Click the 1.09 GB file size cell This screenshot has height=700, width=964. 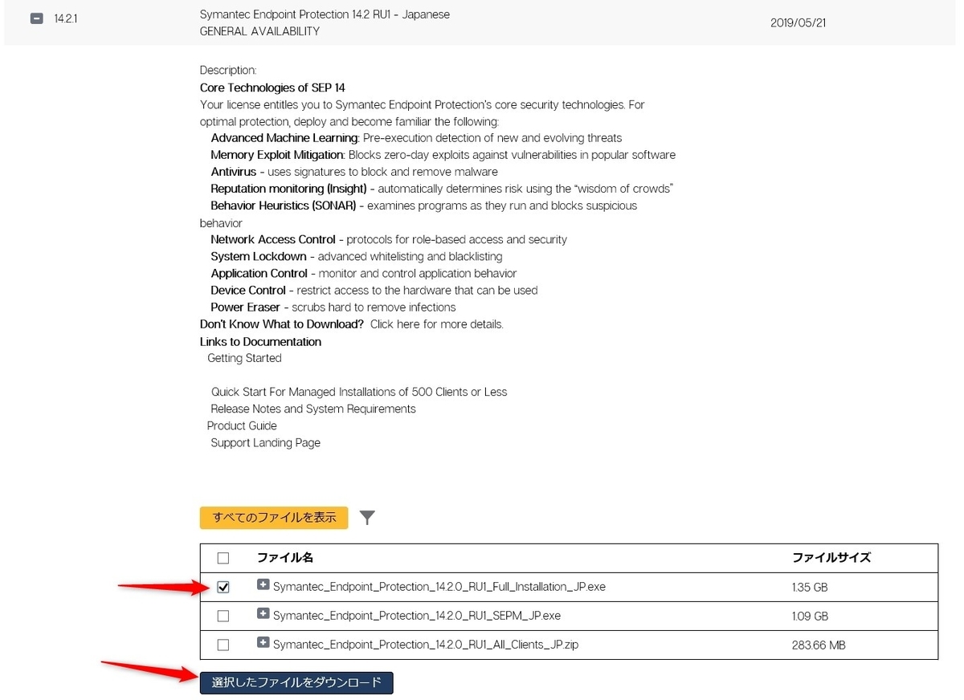coord(810,617)
